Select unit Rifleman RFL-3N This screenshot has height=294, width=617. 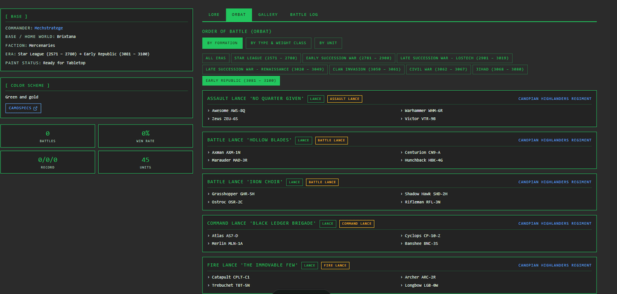423,202
